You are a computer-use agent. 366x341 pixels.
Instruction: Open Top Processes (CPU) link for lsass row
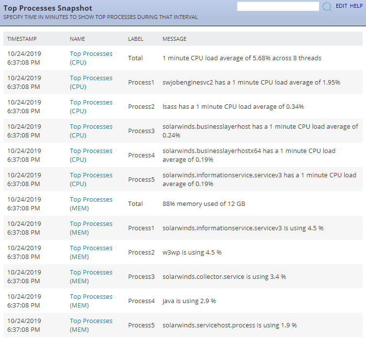pos(91,106)
